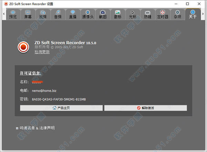The image size is (207, 152).
Task: Open the 预览 preview tab
Action: tap(13, 15)
